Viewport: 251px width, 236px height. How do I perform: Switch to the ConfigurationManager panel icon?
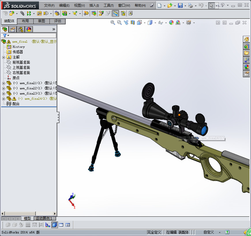(20, 29)
